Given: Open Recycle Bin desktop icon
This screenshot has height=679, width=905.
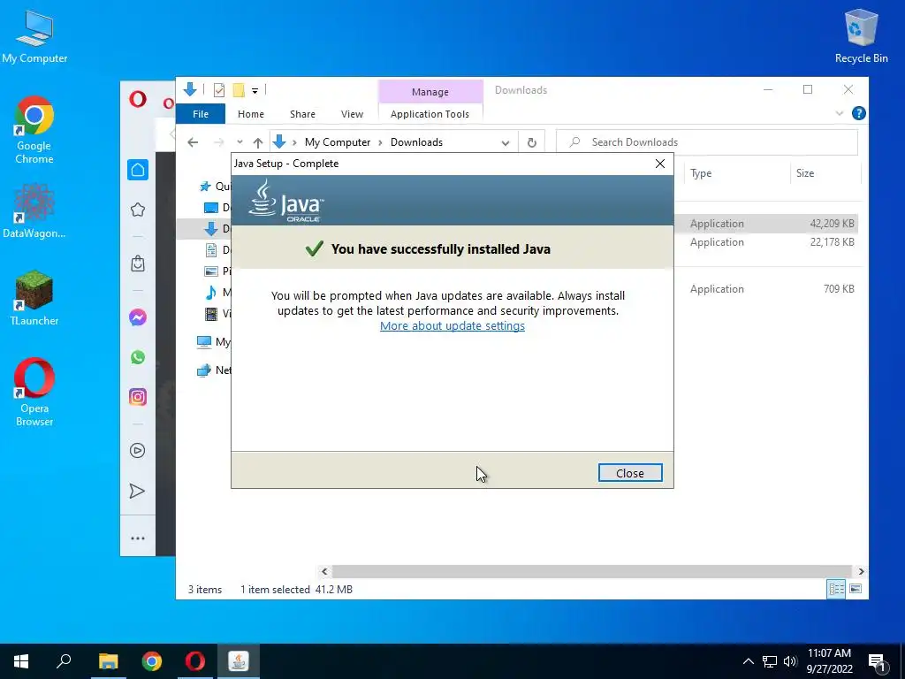Looking at the screenshot, I should 861,37.
